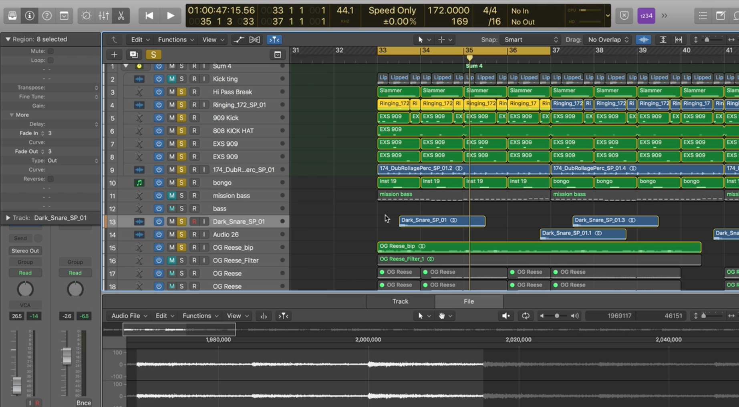739x407 pixels.
Task: Expand the Track Dark_Snare_SP_01 disclosure triangle
Action: (x=8, y=218)
